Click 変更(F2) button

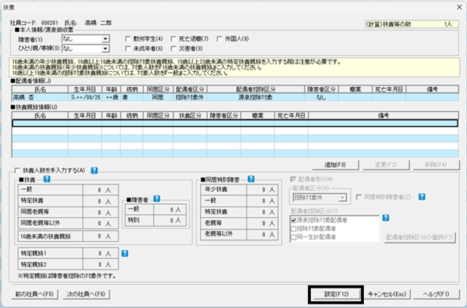point(386,165)
